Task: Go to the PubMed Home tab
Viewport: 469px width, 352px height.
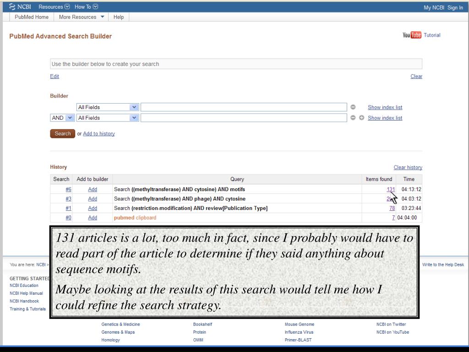Action: [x=32, y=17]
